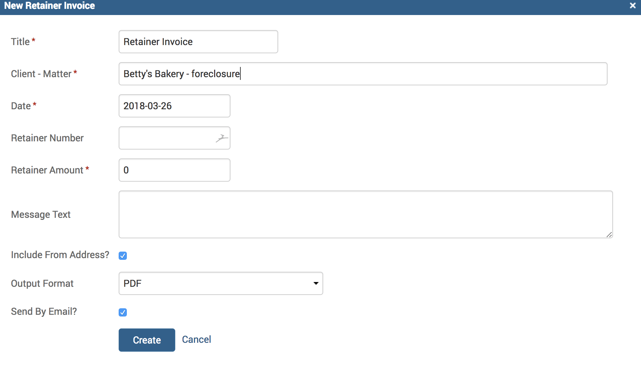Focus the Title input field

point(198,42)
